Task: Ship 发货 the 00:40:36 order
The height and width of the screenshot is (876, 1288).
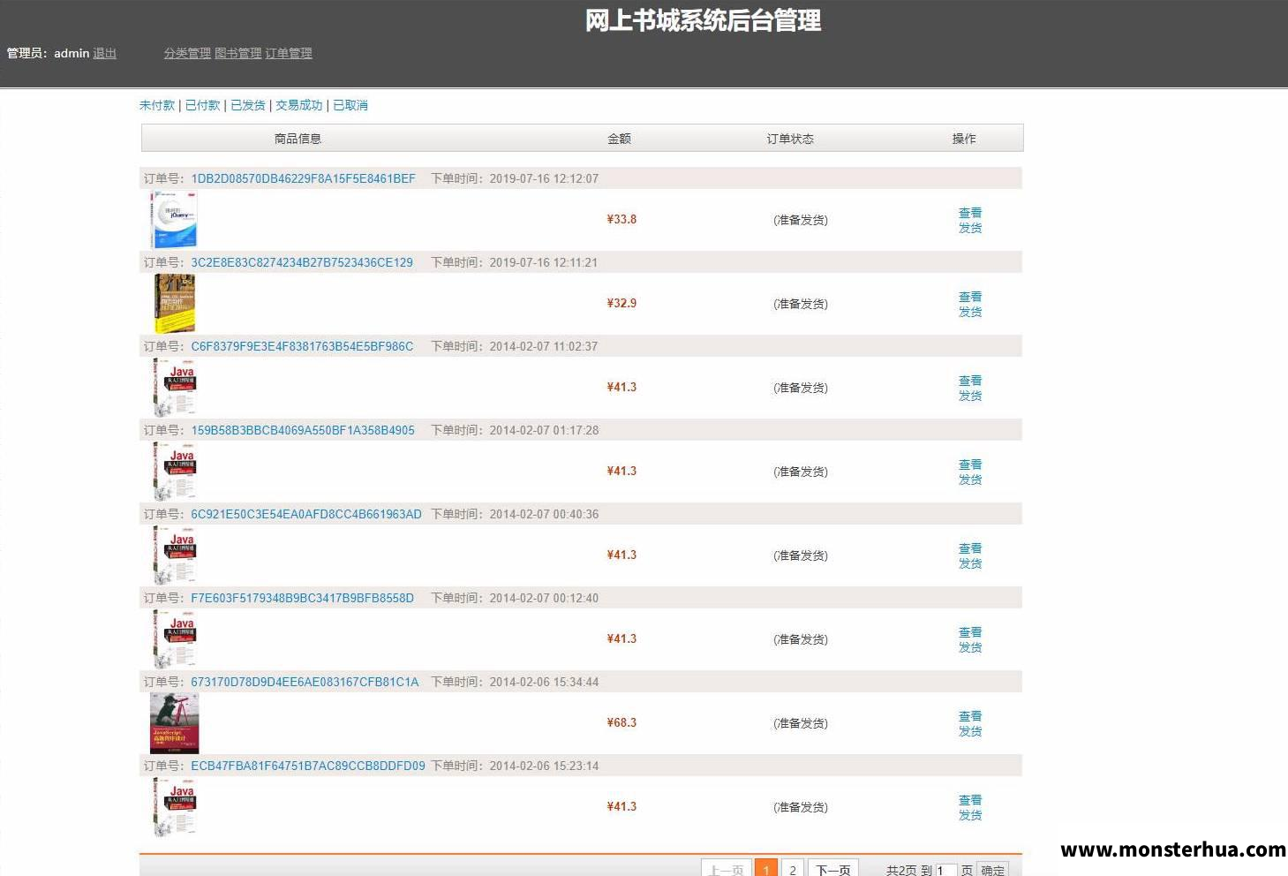Action: (x=970, y=563)
